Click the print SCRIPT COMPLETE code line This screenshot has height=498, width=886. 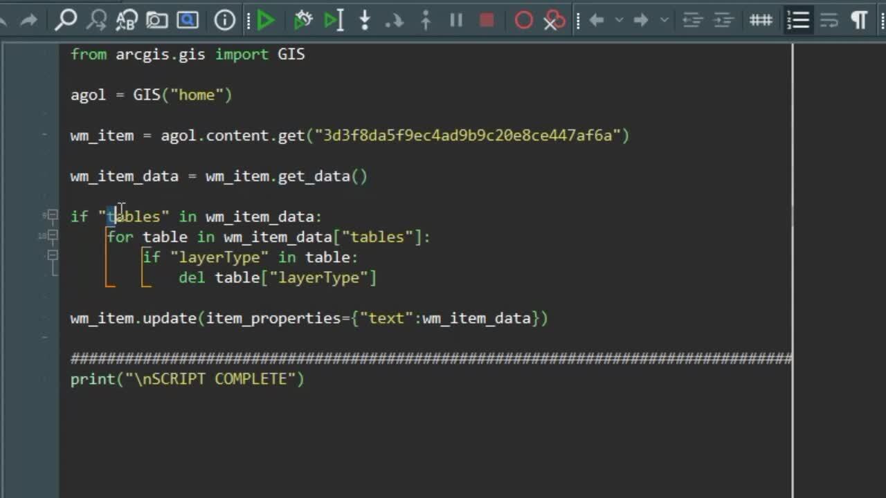tap(187, 379)
